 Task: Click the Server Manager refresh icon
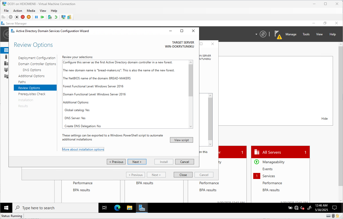point(263,34)
